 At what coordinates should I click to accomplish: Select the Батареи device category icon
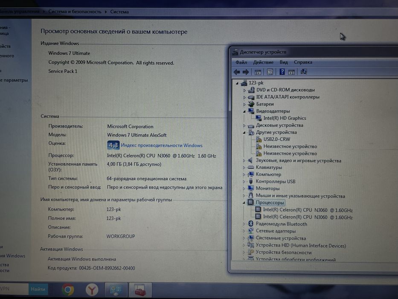[251, 104]
